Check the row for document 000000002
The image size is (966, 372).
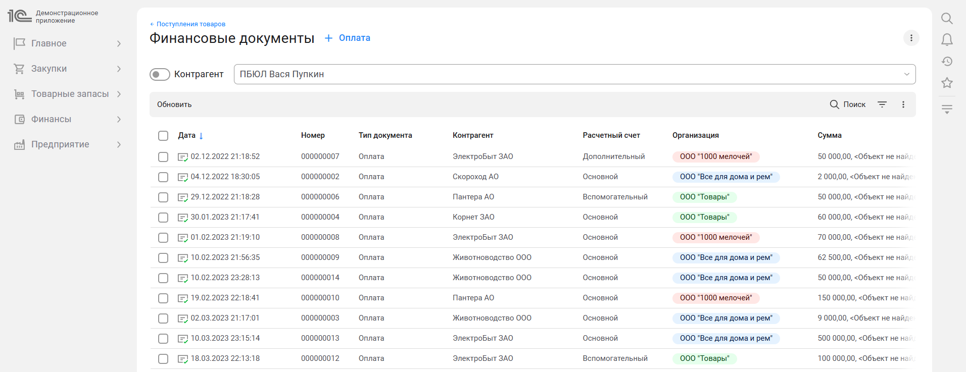163,177
